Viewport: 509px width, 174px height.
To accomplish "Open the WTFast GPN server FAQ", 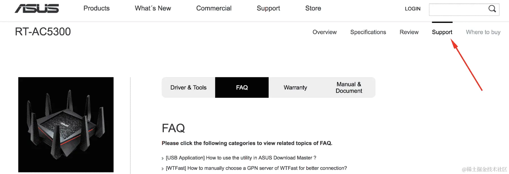I will pyautogui.click(x=256, y=168).
